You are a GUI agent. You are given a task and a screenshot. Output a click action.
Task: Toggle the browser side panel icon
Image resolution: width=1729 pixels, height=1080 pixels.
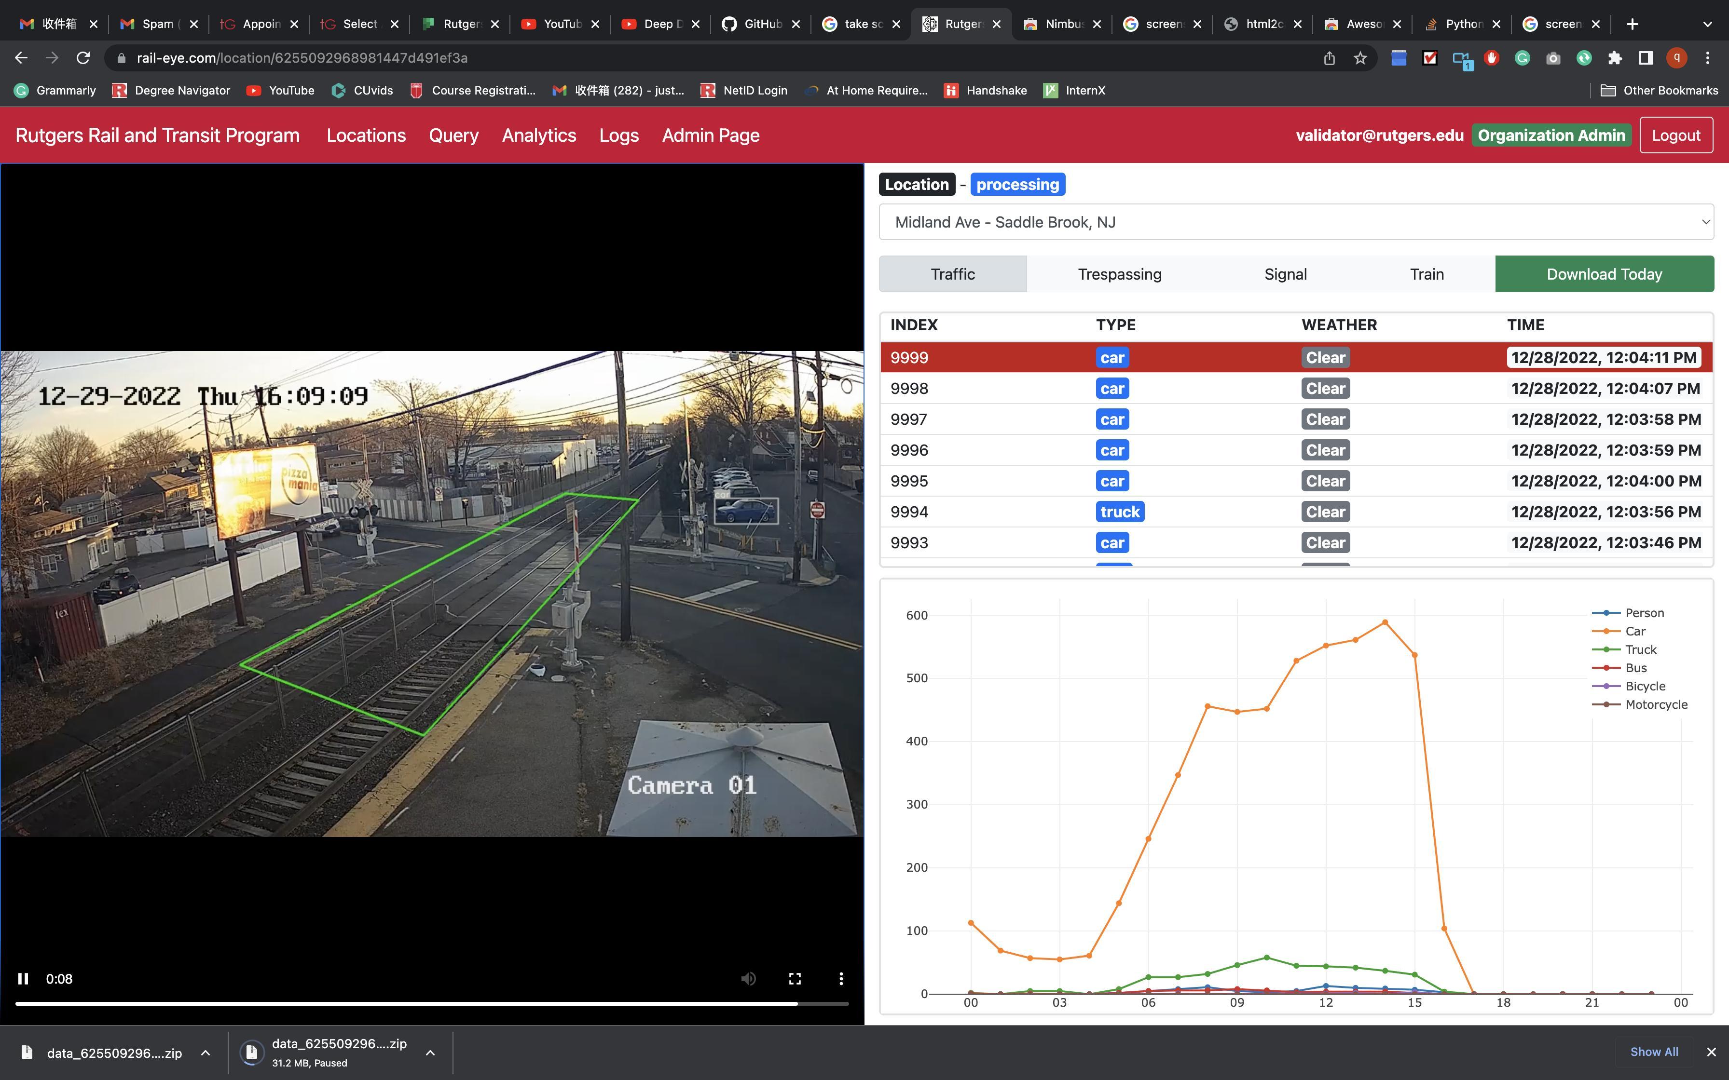tap(1646, 58)
